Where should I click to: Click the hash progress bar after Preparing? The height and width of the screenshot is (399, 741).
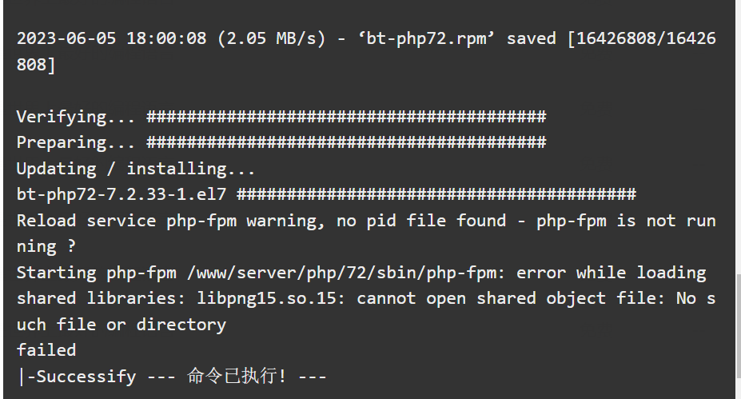click(x=346, y=143)
